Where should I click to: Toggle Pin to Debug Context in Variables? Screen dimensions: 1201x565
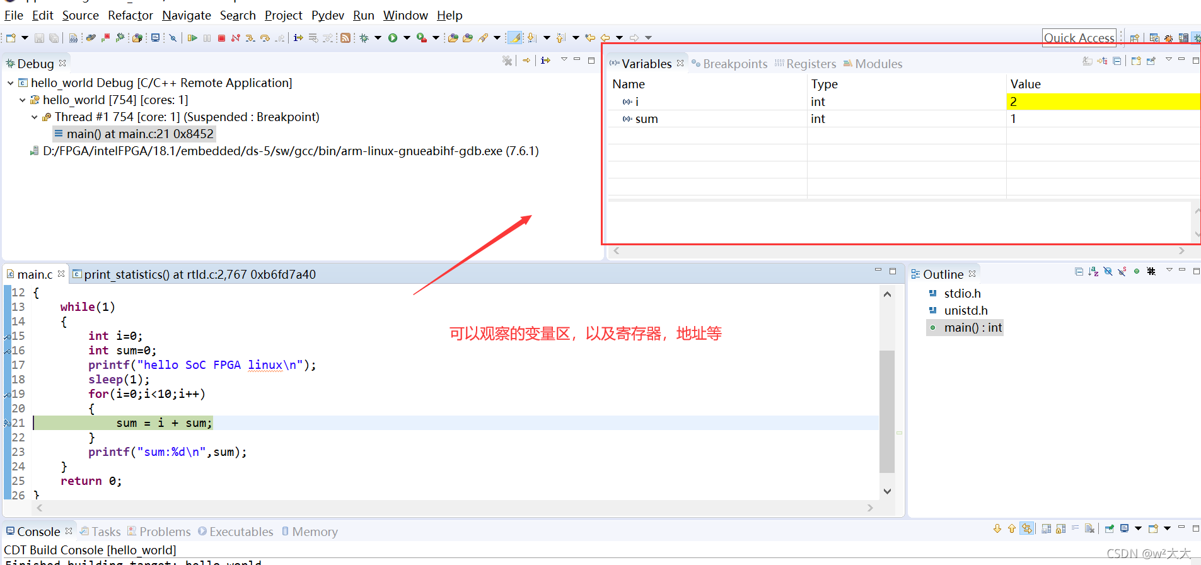(1151, 61)
